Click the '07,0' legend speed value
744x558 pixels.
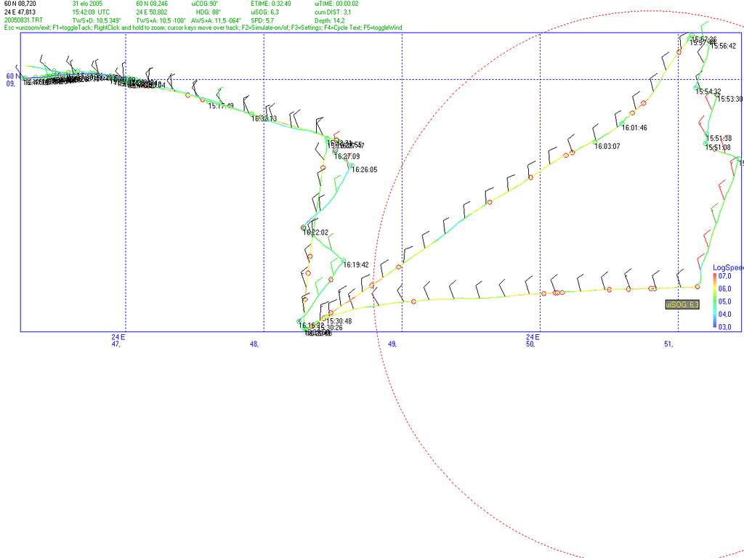pyautogui.click(x=724, y=276)
